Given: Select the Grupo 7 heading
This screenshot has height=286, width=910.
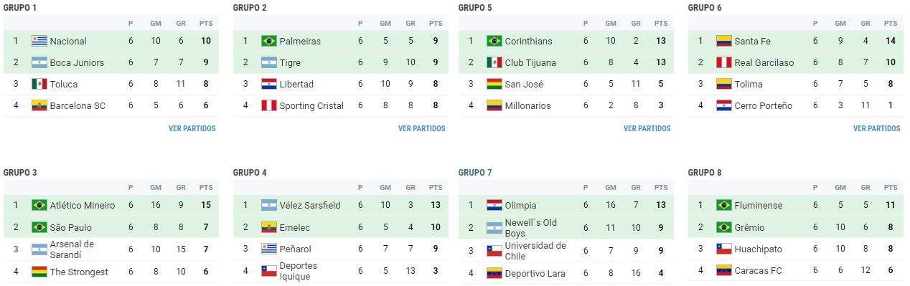Looking at the screenshot, I should point(475,173).
